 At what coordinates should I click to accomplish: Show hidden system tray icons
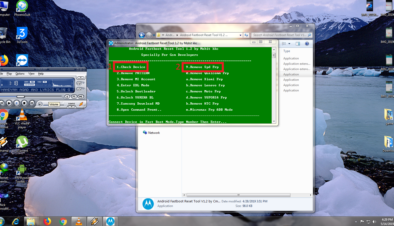(356, 222)
